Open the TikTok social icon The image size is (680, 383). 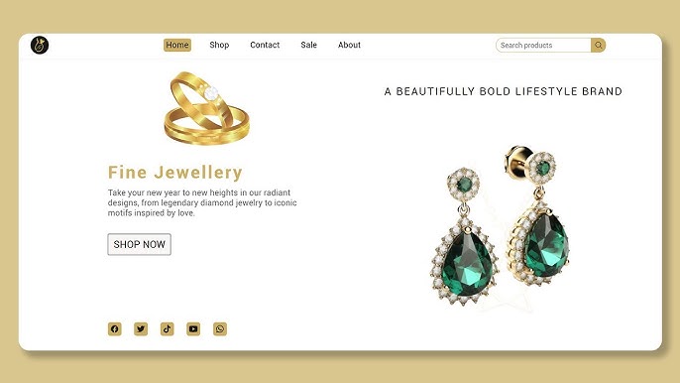167,328
